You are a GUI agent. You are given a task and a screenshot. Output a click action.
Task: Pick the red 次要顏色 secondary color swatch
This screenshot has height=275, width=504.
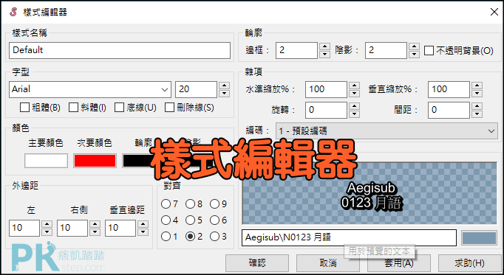(x=95, y=161)
